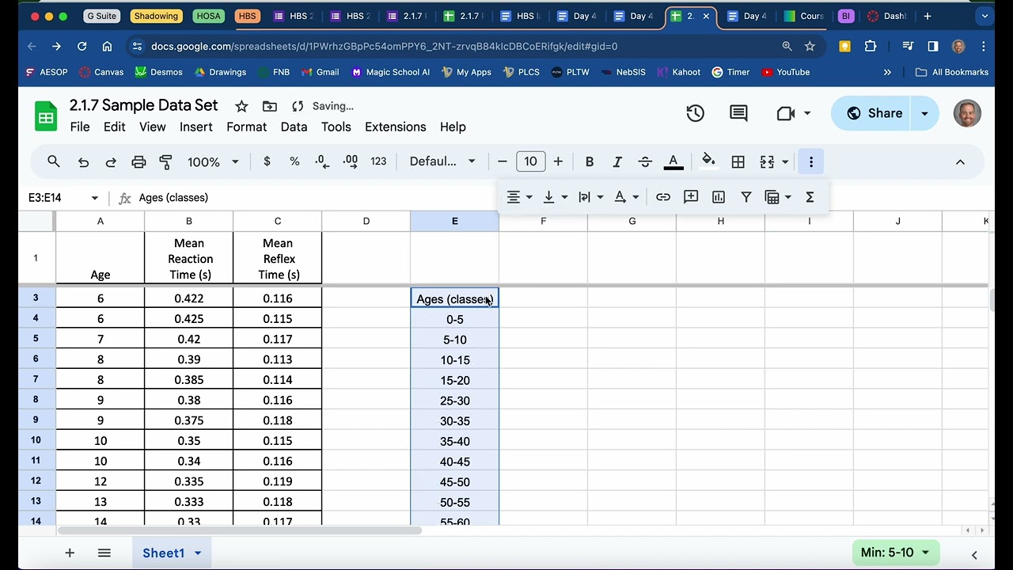Toggle bold formatting
Image resolution: width=1013 pixels, height=570 pixels.
tap(589, 161)
